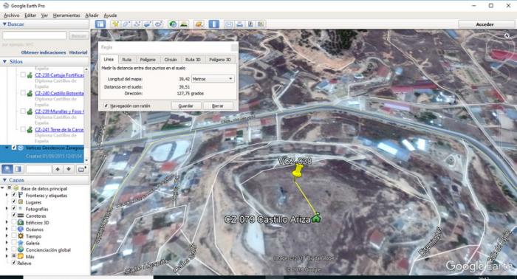
Task: Expand the Más layer tree
Action: [7, 256]
